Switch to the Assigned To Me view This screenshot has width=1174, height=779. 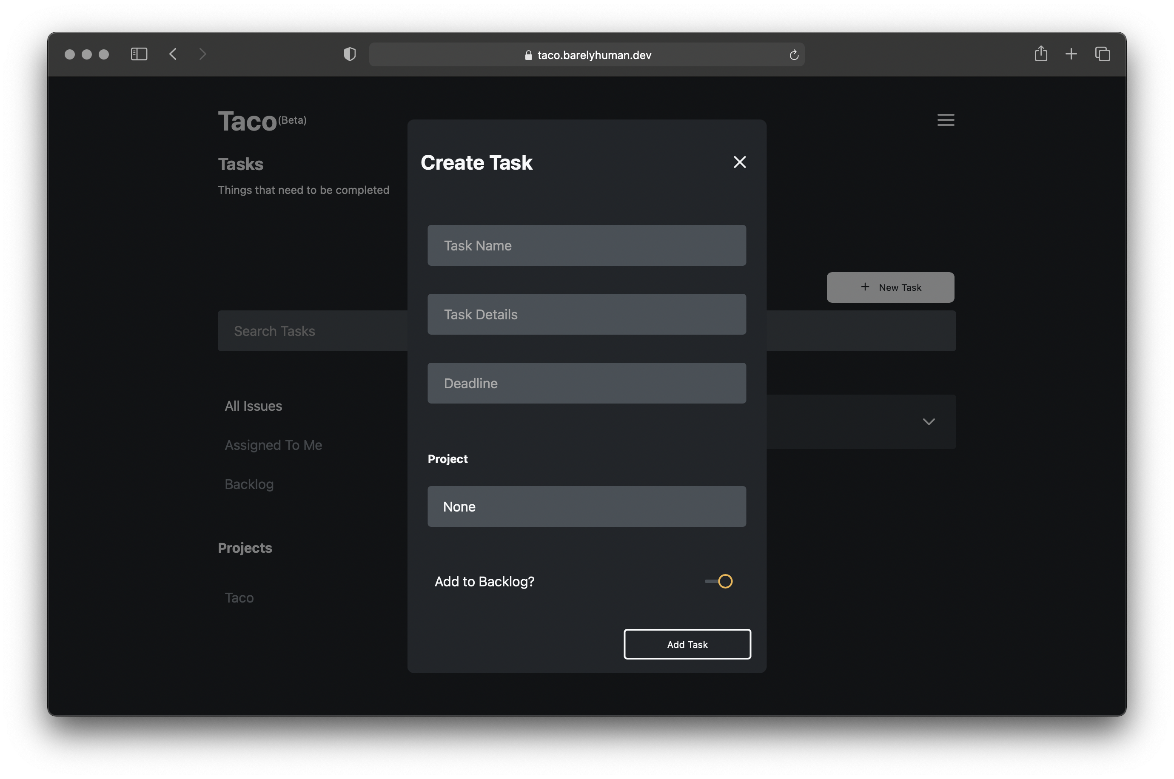click(x=273, y=445)
